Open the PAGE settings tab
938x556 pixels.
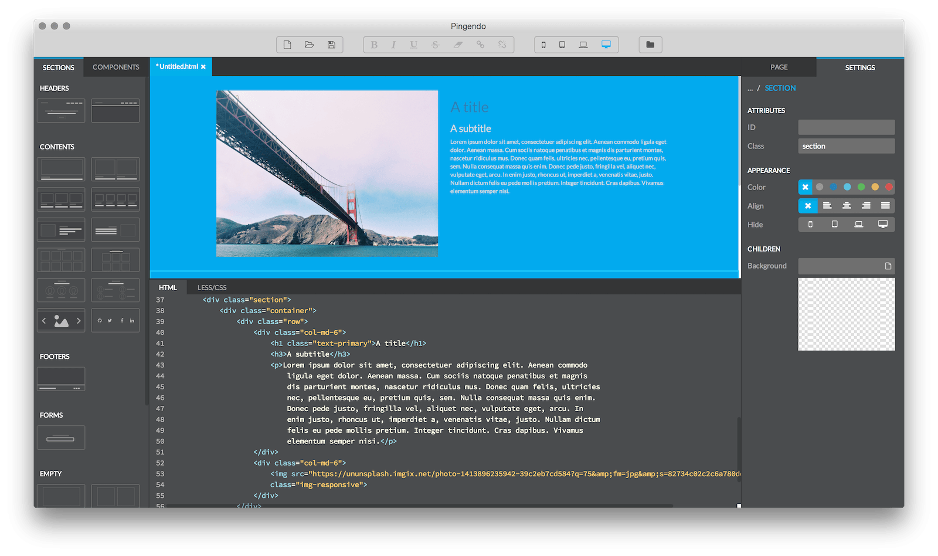click(x=779, y=67)
